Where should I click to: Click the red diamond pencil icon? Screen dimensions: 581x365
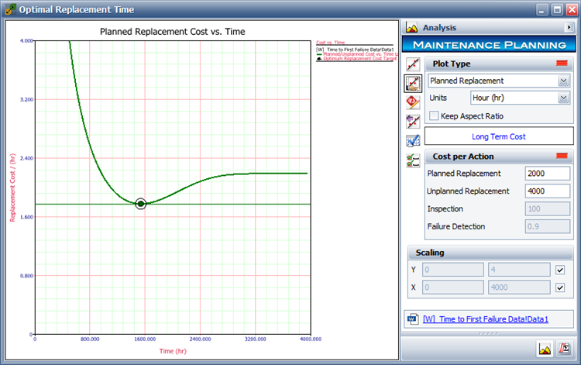[413, 102]
